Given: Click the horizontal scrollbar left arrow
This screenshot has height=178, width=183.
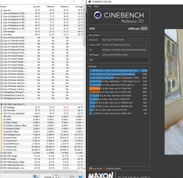Looking at the screenshot, I should 1,171.
